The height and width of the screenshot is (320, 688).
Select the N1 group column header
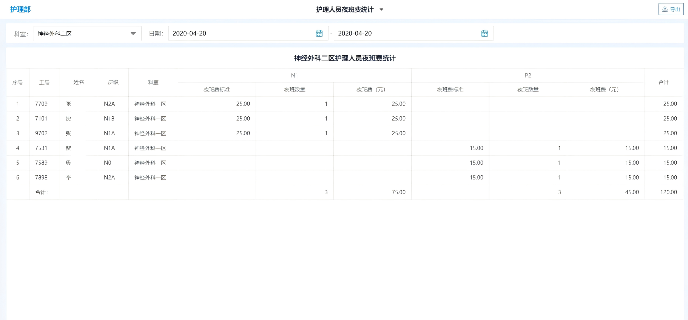[x=295, y=76]
